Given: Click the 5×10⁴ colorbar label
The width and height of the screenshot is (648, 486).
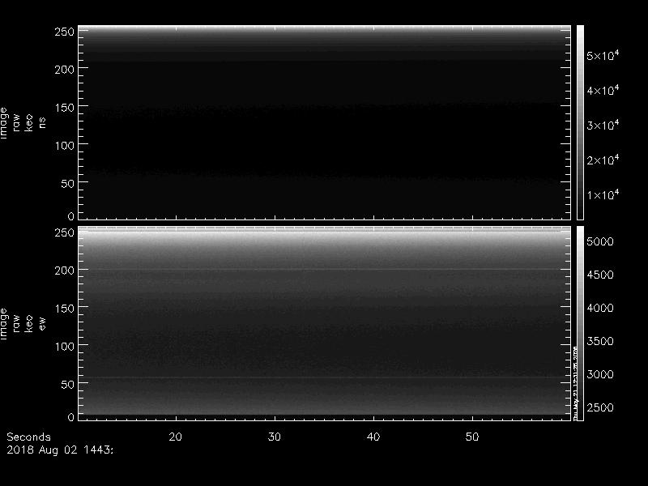Looking at the screenshot, I should point(603,54).
